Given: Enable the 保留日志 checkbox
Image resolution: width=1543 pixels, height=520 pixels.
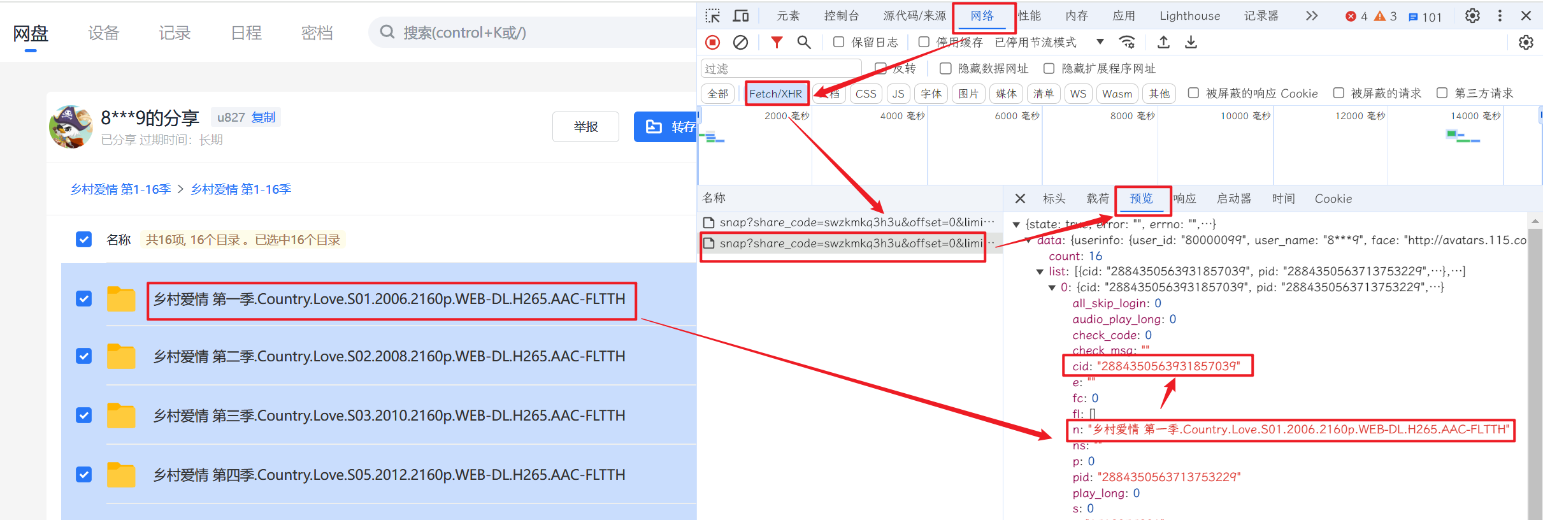Looking at the screenshot, I should [x=839, y=42].
